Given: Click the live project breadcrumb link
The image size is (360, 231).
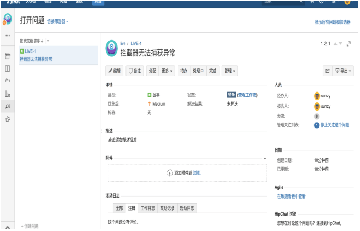Looking at the screenshot, I should 123,44.
